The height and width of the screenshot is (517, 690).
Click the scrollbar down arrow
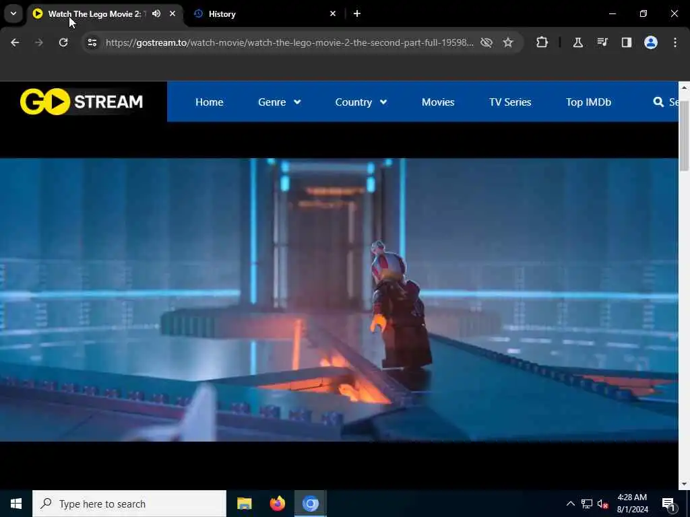pos(685,484)
